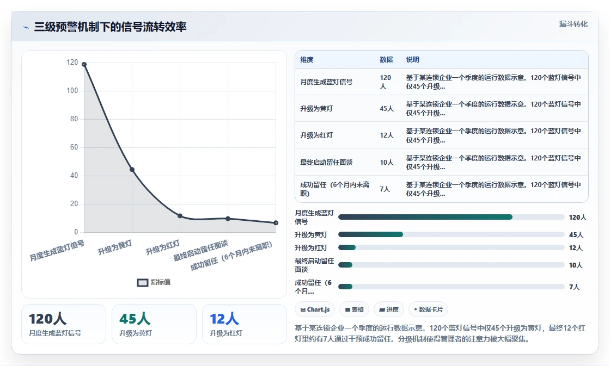
Task: Click the chart x-axis label 月度生成蓝灯信号
Action: click(x=57, y=251)
